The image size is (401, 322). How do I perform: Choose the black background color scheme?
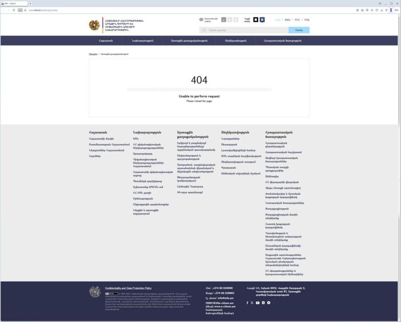[256, 19]
